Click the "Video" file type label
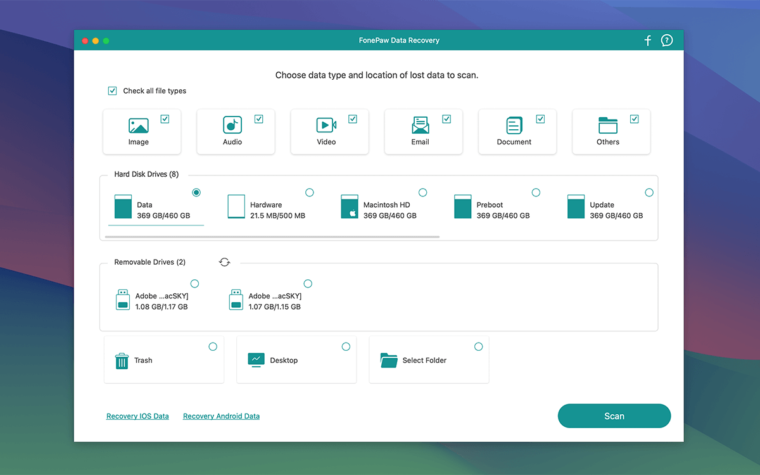The width and height of the screenshot is (760, 475). tap(326, 142)
